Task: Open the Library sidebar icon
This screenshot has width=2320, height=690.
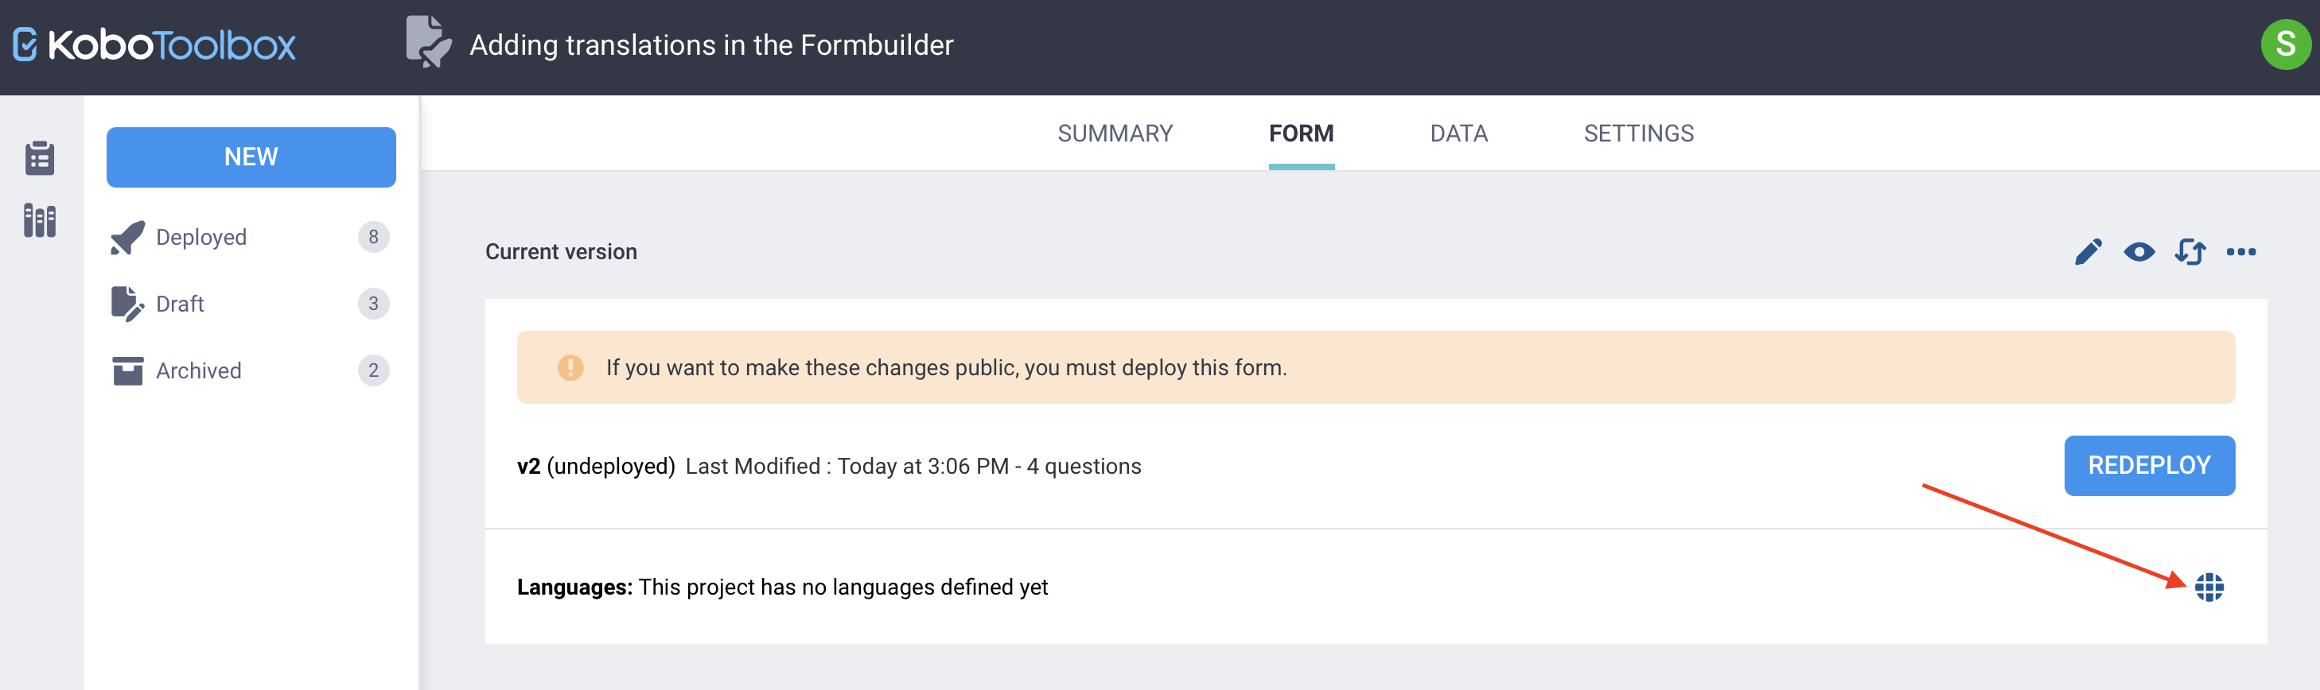Action: point(40,220)
